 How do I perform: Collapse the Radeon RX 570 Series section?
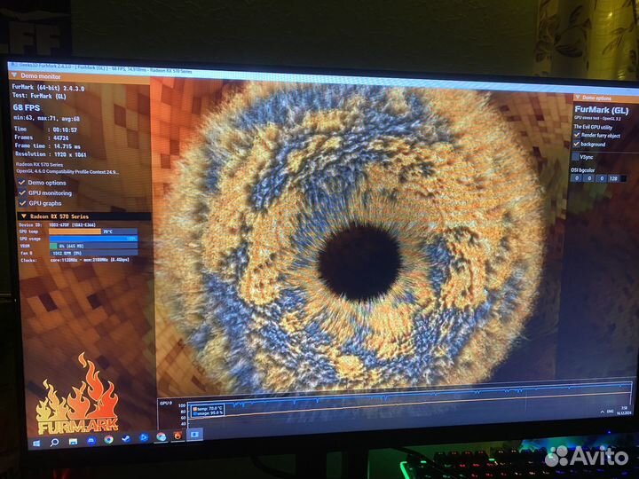coord(23,216)
